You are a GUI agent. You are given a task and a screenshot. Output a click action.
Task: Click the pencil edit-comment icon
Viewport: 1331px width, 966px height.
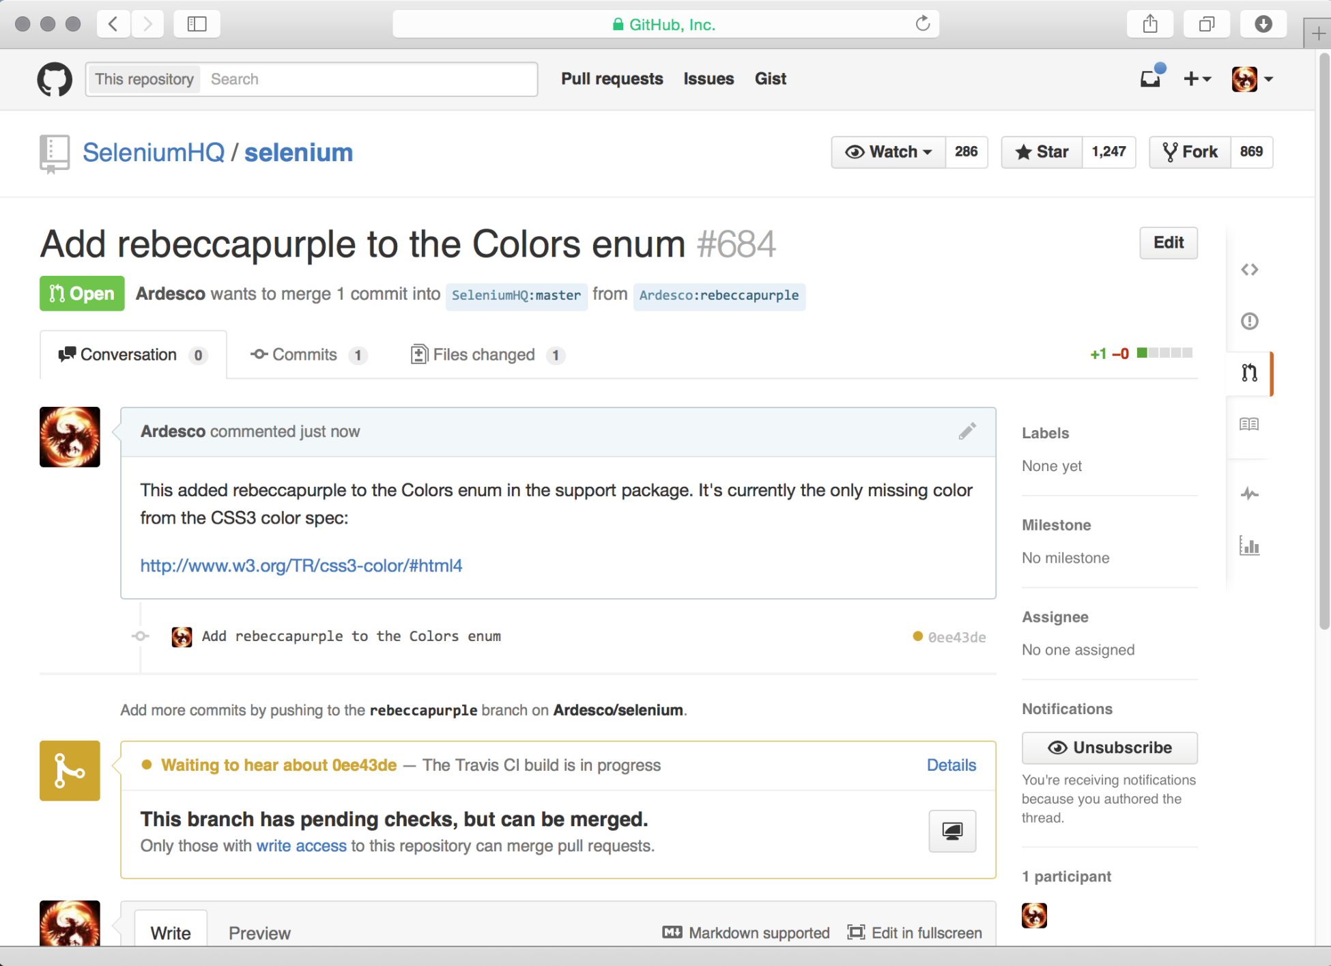tap(967, 431)
